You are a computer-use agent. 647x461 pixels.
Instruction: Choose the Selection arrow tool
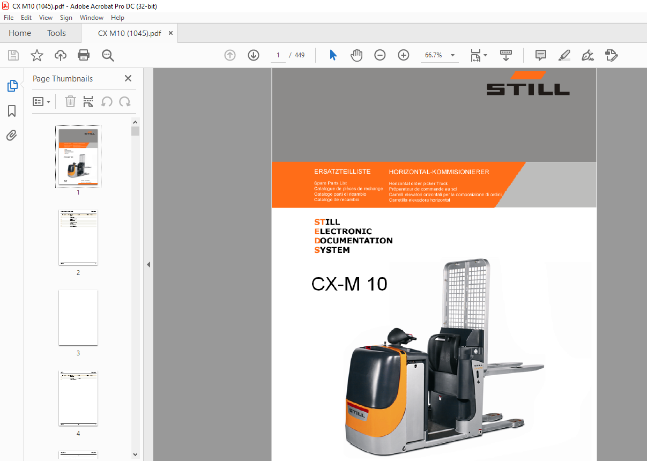333,55
